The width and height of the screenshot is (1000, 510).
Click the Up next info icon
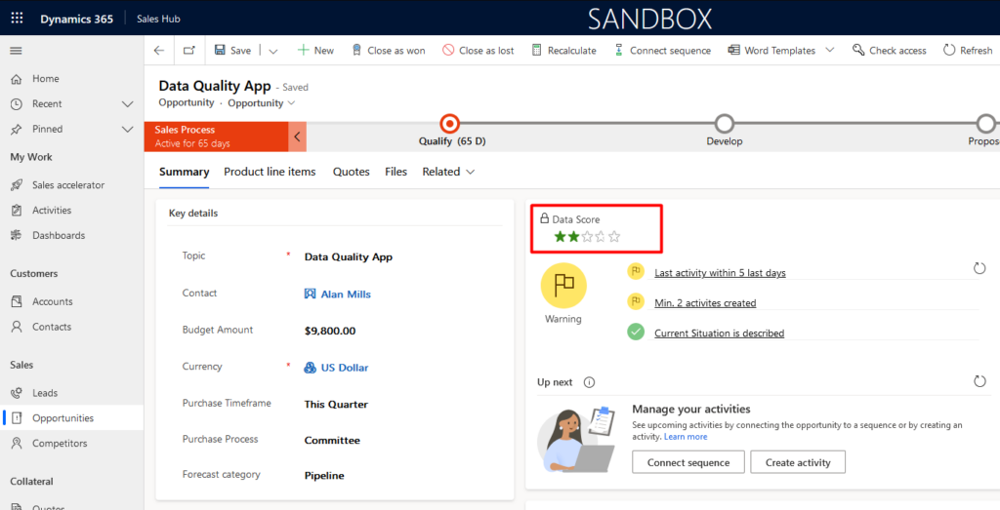(589, 382)
